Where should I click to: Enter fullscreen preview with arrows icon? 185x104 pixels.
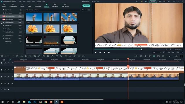pos(182,52)
